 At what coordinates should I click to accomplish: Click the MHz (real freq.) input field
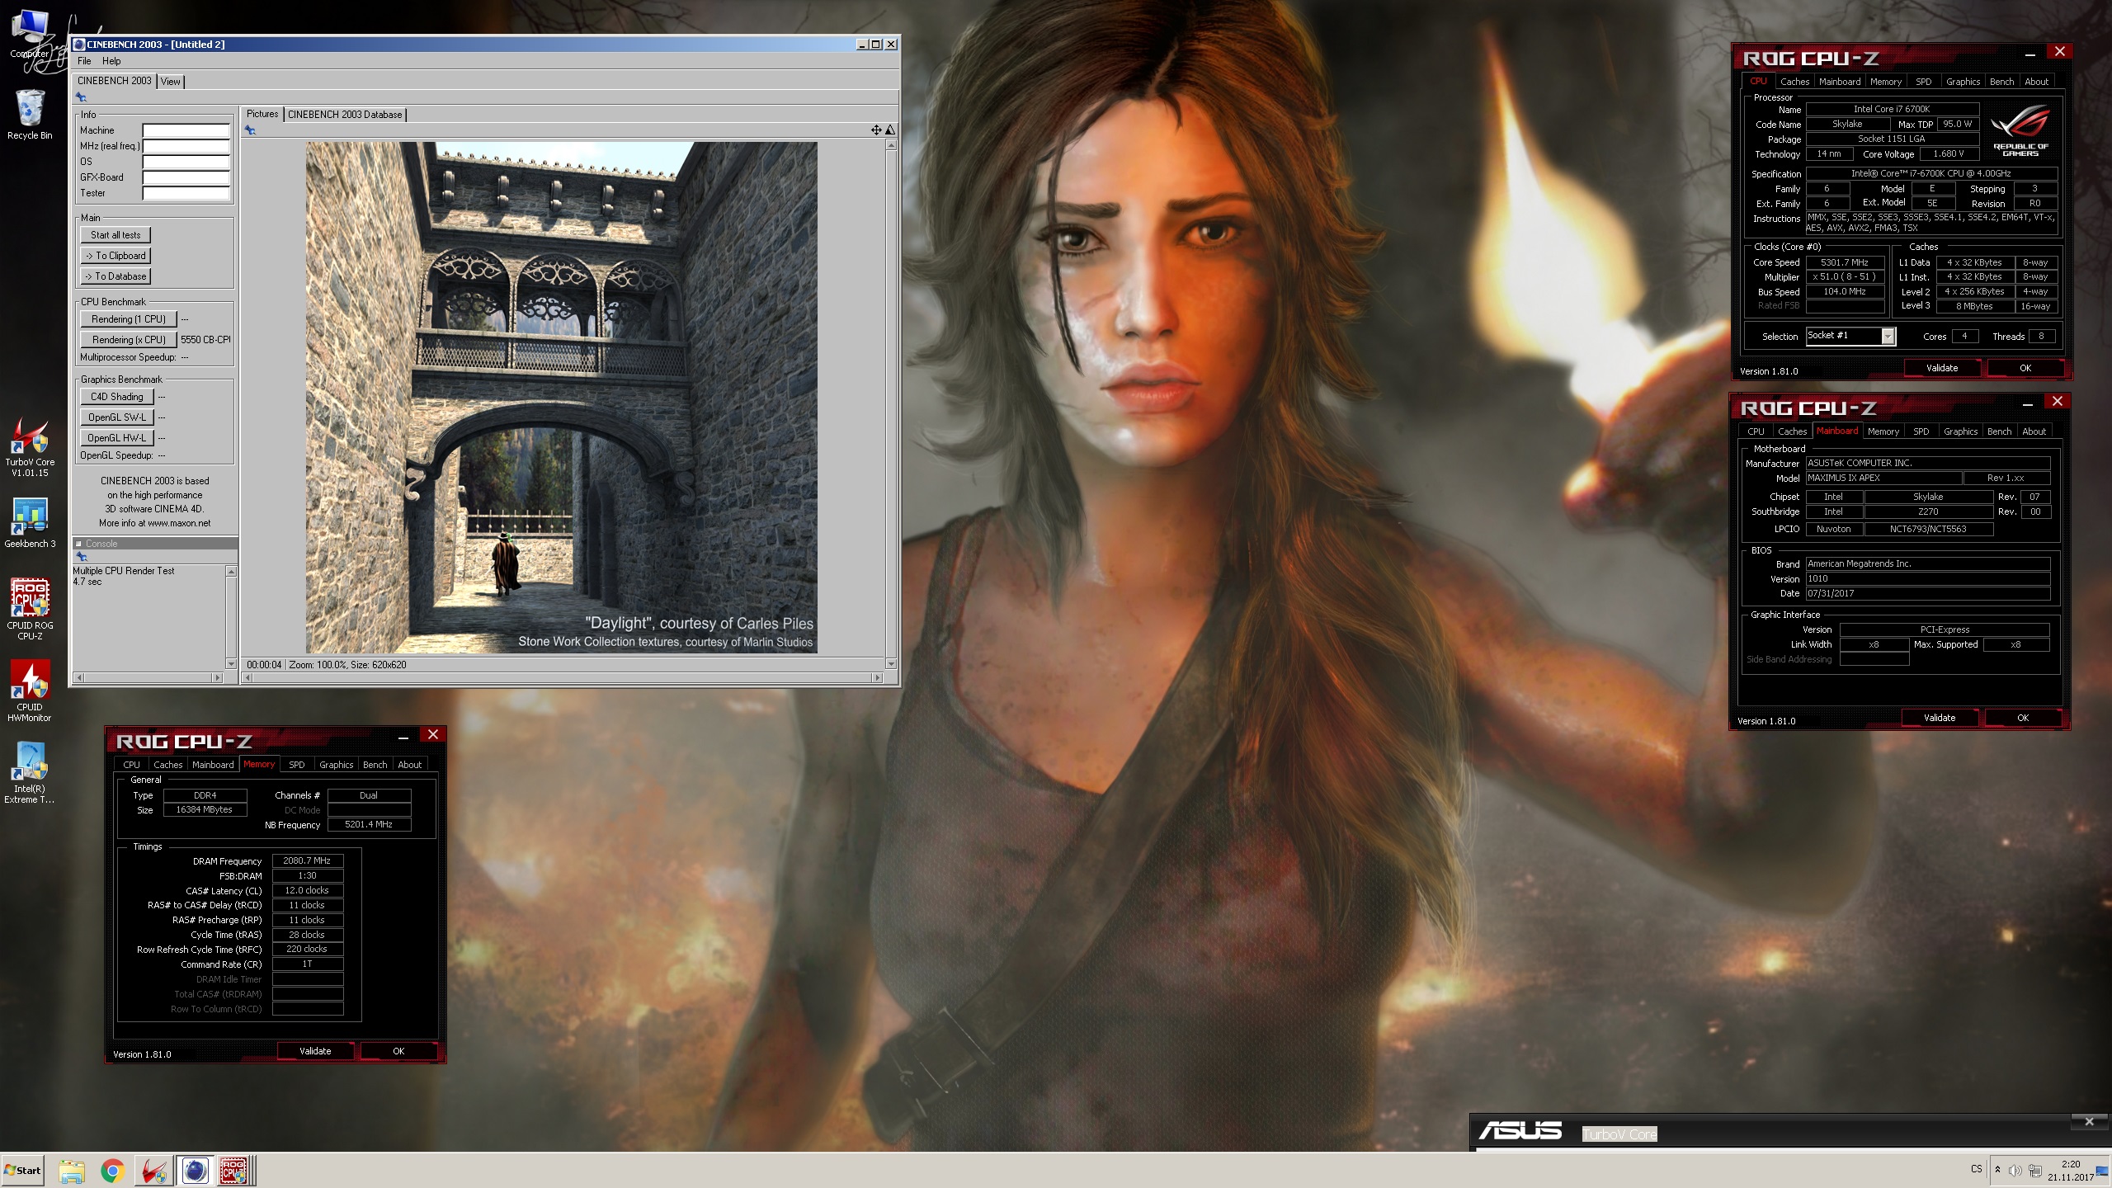[186, 146]
